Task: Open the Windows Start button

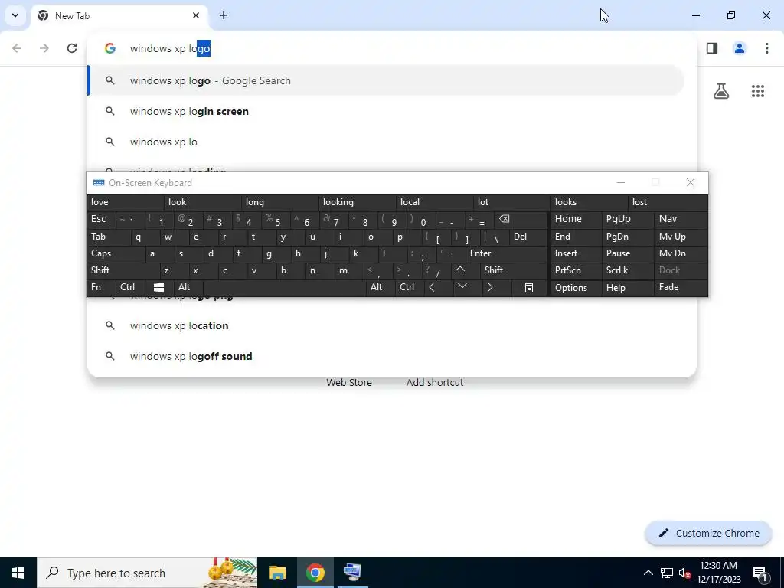Action: click(18, 573)
